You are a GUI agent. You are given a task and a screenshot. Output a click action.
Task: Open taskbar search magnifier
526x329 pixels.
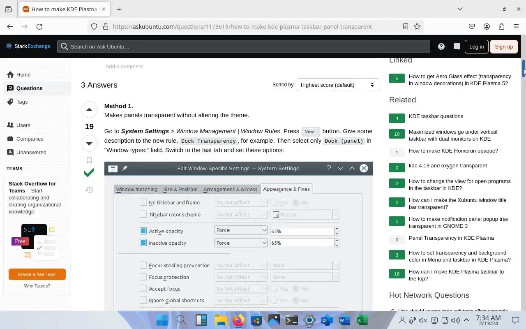pyautogui.click(x=181, y=320)
